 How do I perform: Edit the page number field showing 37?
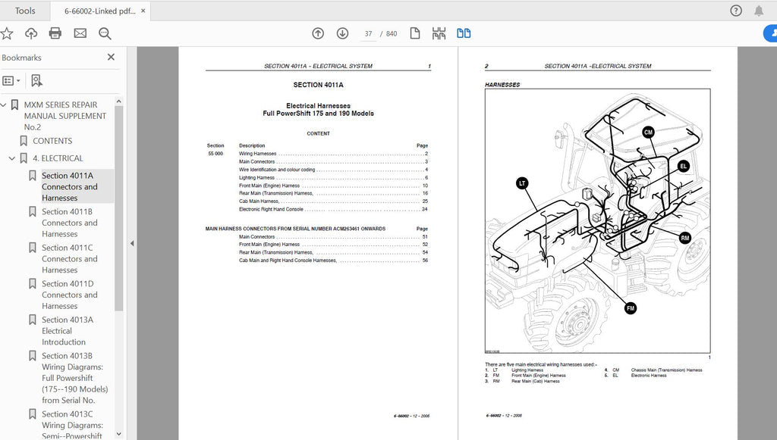368,33
